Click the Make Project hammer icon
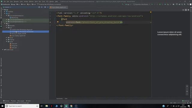 tap(123, 4)
